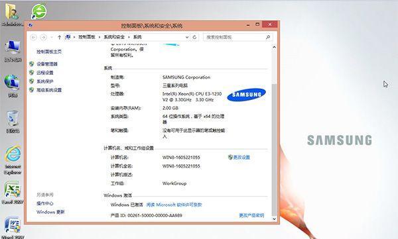Close the System window
The width and height of the screenshot is (398, 239).
pos(270,24)
